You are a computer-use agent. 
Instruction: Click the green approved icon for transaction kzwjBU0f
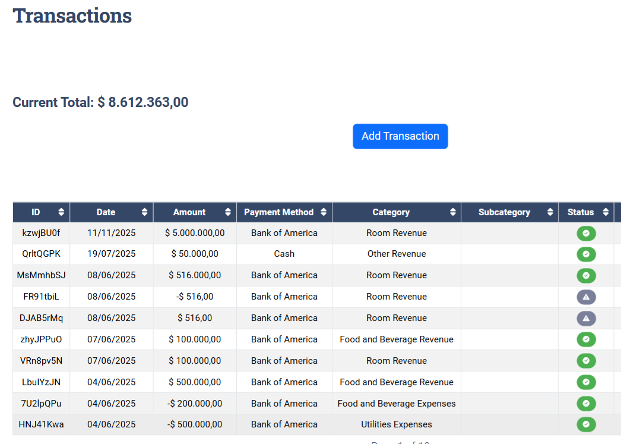[x=586, y=234]
